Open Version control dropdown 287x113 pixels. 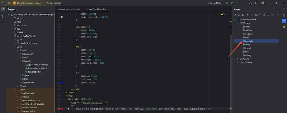(x=55, y=3)
